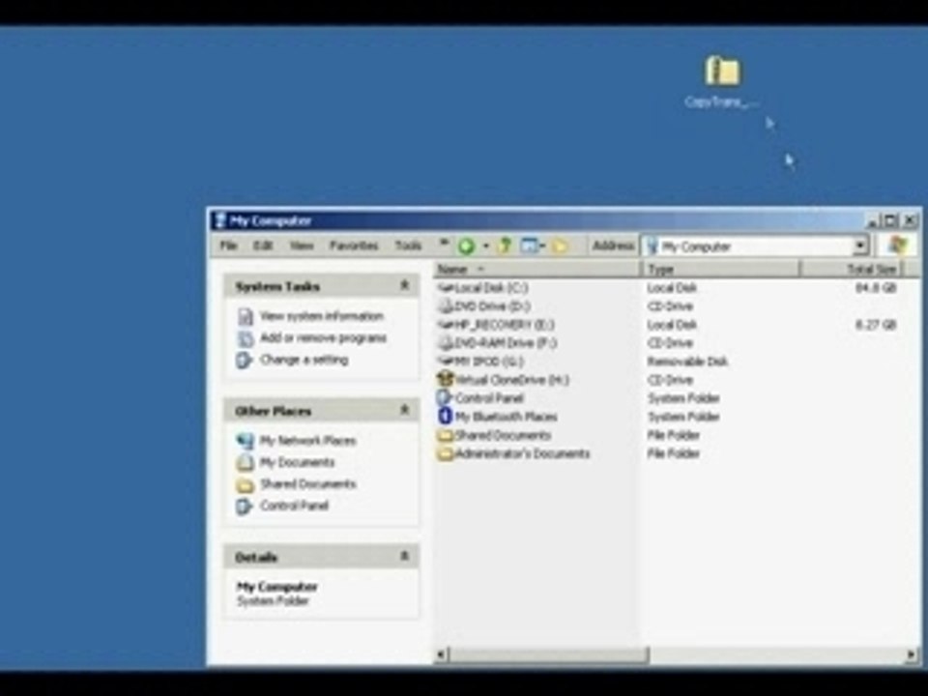Select the Administrator's Documents folder icon
928x696 pixels.
[445, 454]
